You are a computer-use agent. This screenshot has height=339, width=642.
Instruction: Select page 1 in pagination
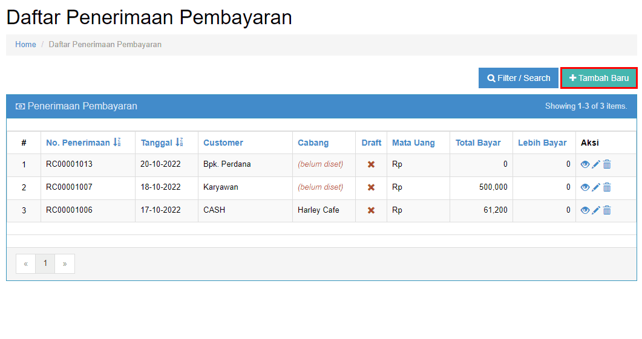pyautogui.click(x=45, y=263)
